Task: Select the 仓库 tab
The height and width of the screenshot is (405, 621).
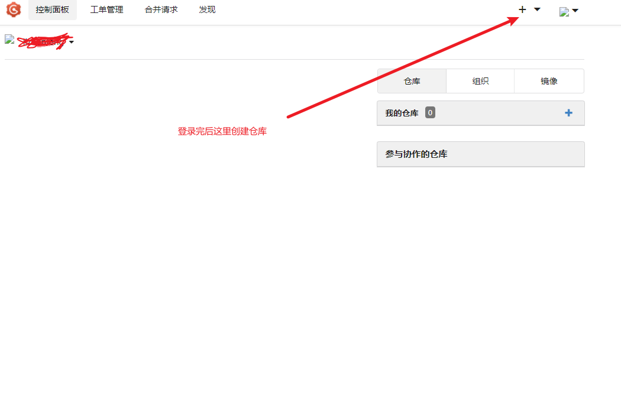Action: click(x=412, y=81)
